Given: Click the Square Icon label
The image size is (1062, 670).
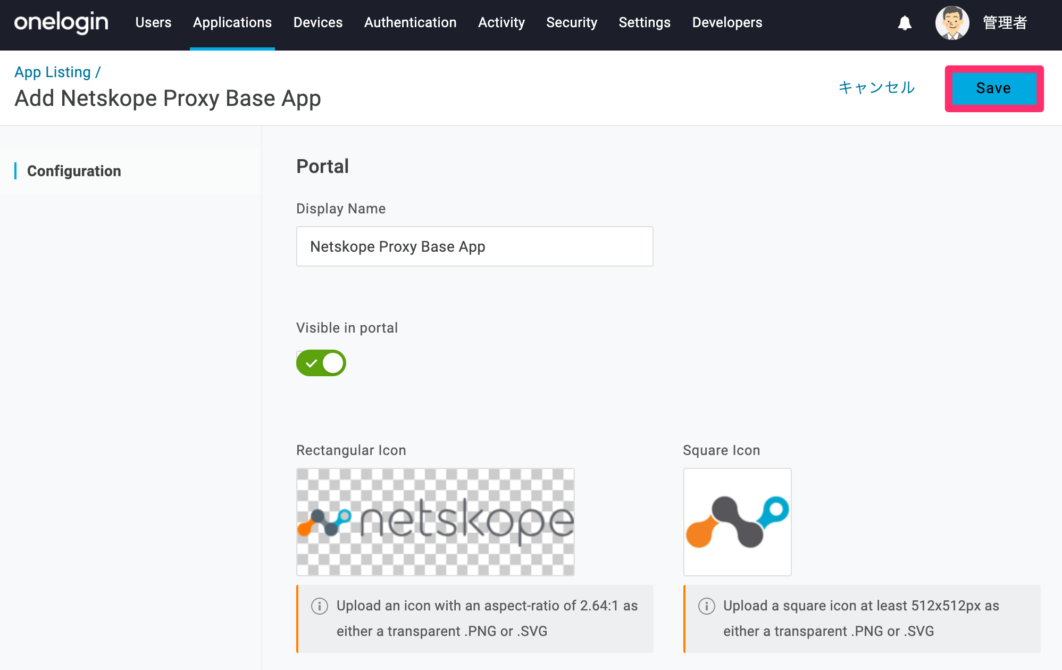Looking at the screenshot, I should (722, 450).
